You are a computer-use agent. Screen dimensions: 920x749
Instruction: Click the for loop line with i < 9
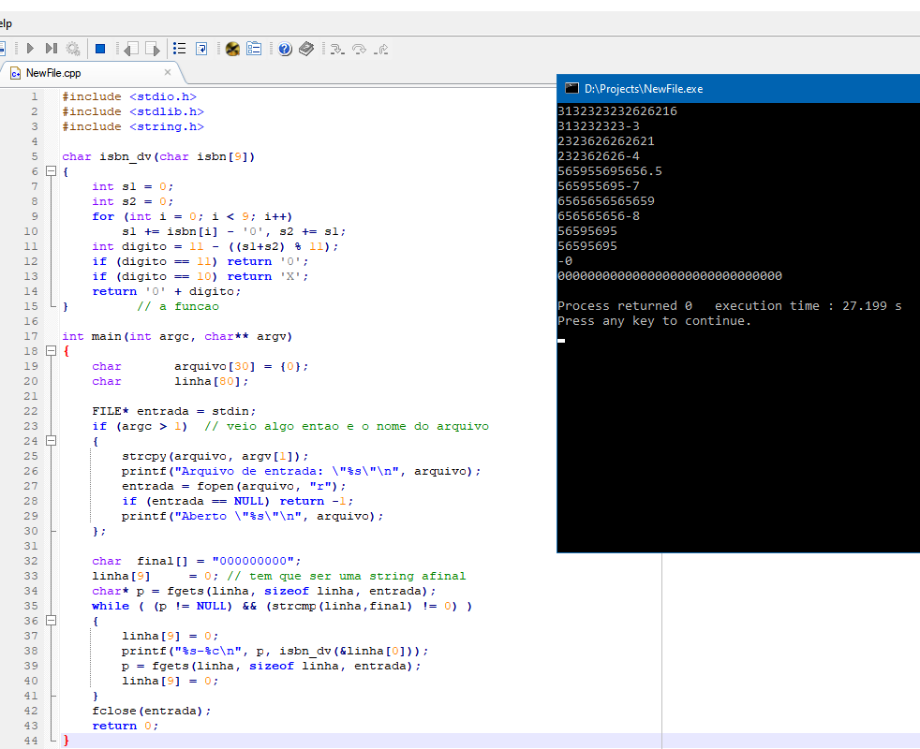(192, 216)
